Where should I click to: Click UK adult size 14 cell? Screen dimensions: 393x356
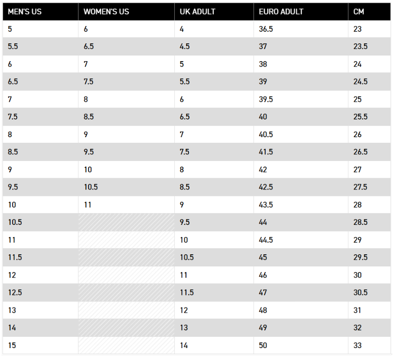(x=184, y=346)
